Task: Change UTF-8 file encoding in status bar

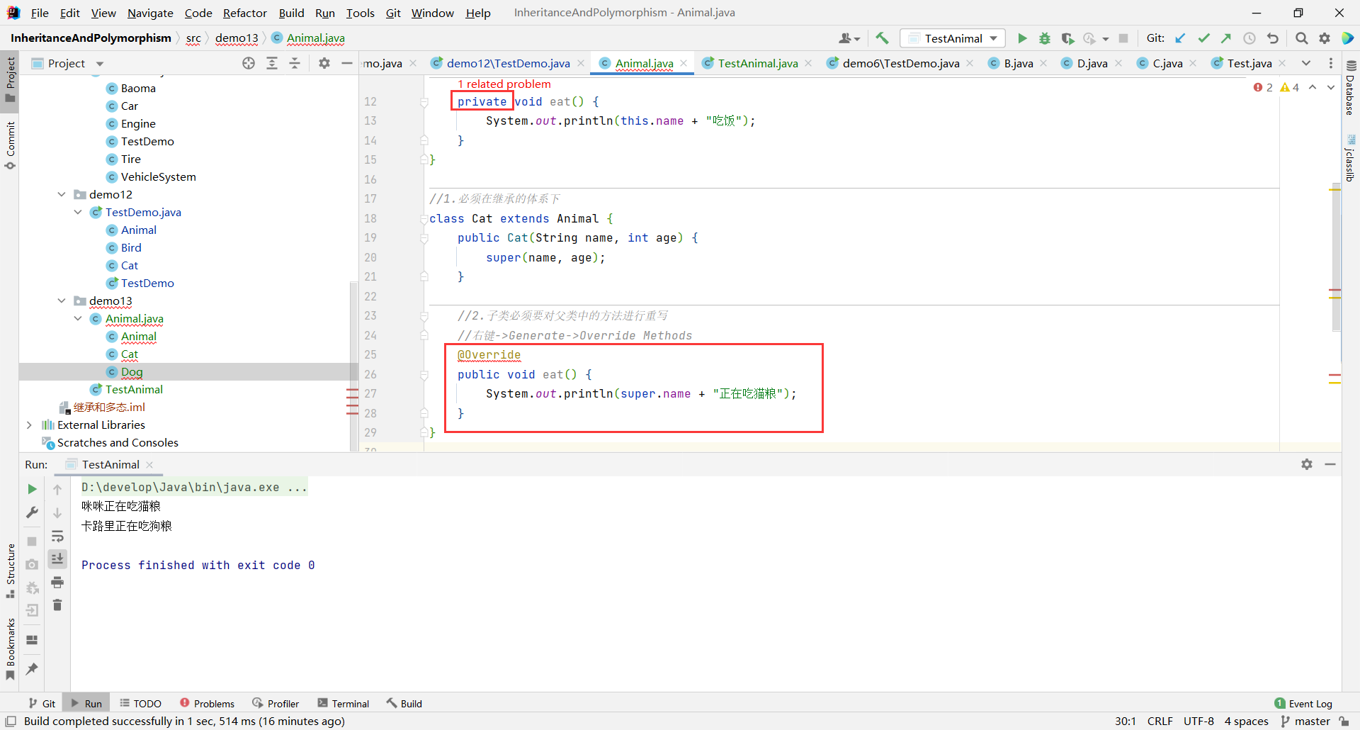Action: (x=1198, y=721)
